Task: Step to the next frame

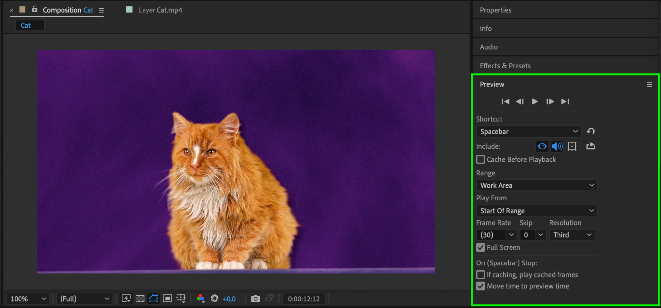Action: point(550,101)
